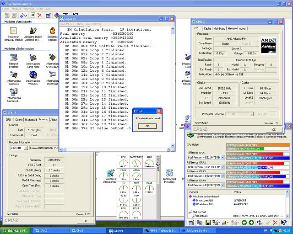Screen dimensions: 293x234
Task: Open Informations CPU & BIOS module
Action: 52,58
